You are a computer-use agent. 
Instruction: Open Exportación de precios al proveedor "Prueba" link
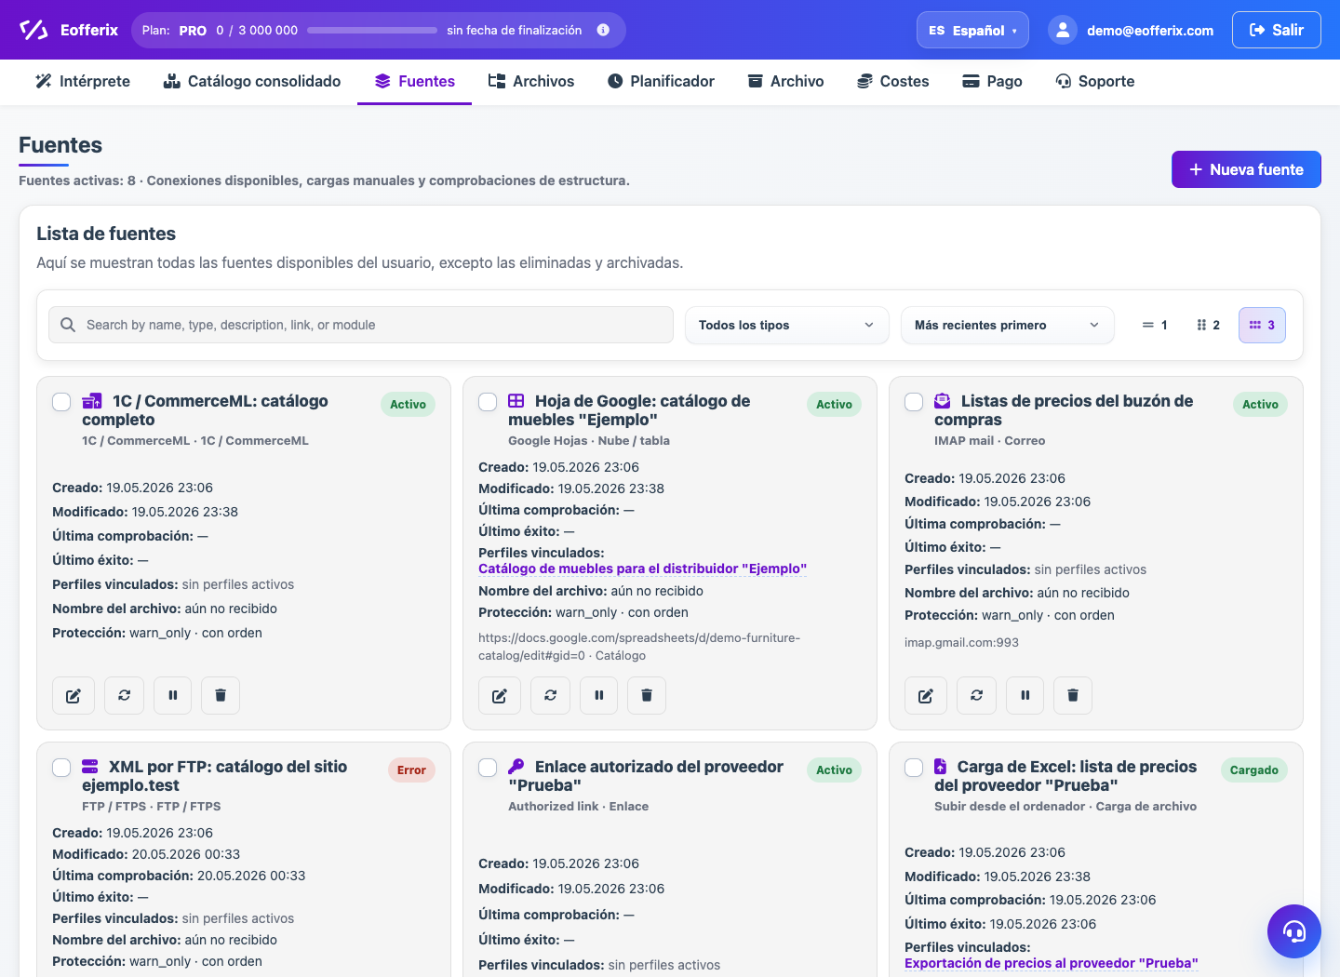click(1052, 963)
